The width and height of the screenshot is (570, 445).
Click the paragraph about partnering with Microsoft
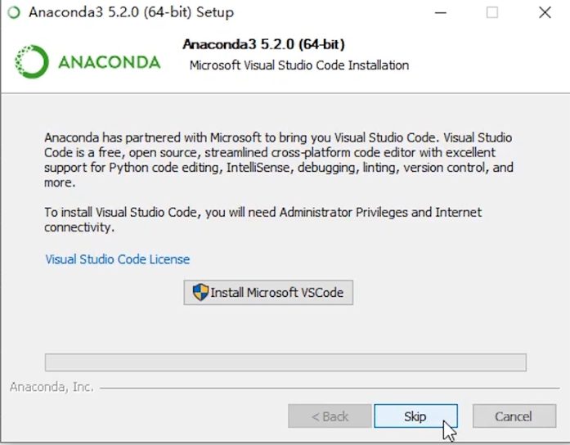tap(278, 160)
